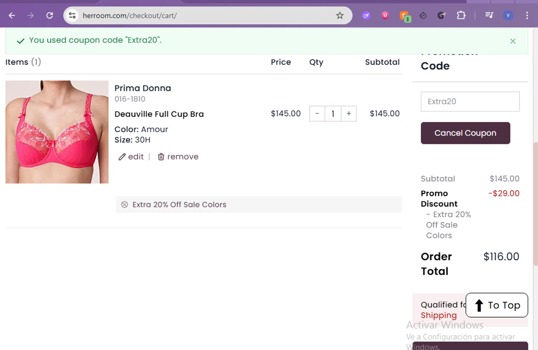Remove the bra from the cart

[178, 157]
